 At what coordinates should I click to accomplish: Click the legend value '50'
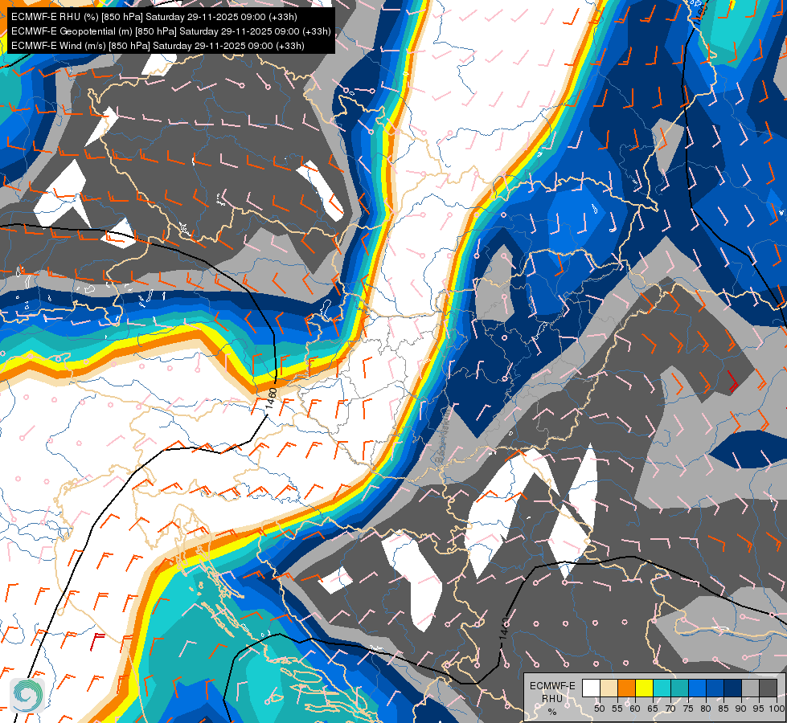click(x=599, y=709)
